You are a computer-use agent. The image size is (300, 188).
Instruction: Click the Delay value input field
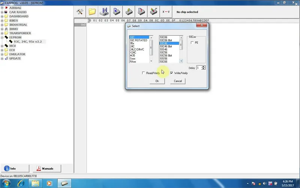[x=199, y=68]
